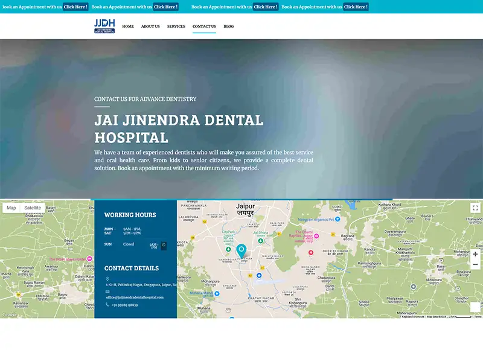Zoom out using the map's minus button

[476, 264]
